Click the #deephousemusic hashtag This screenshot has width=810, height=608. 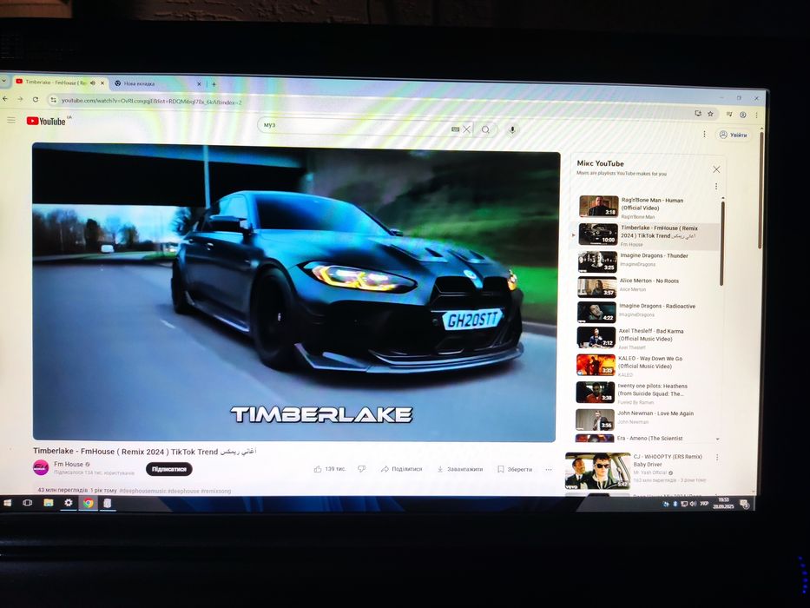coord(142,491)
